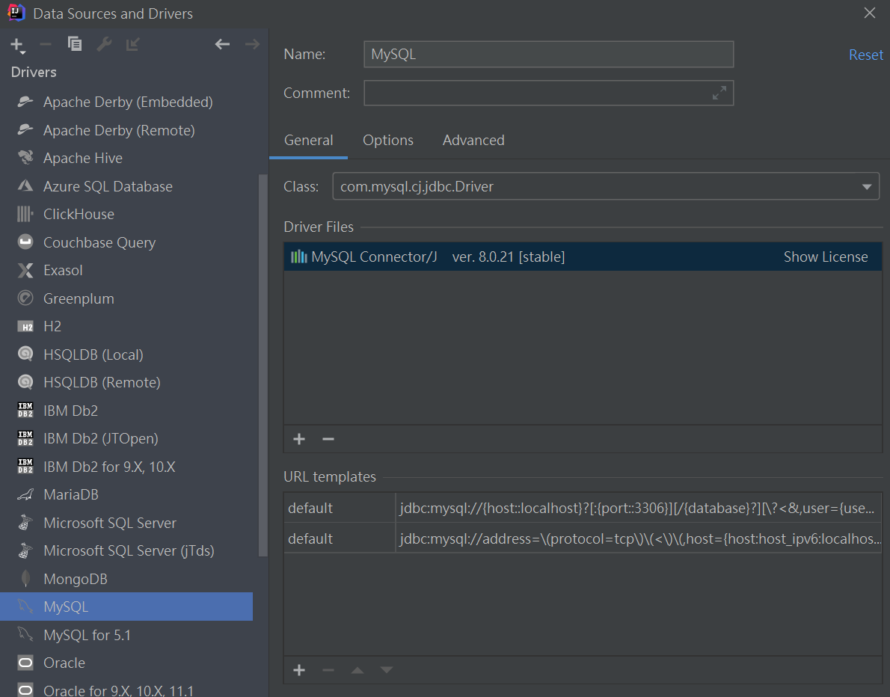Navigate forward with the right arrow
890x697 pixels.
click(x=252, y=43)
